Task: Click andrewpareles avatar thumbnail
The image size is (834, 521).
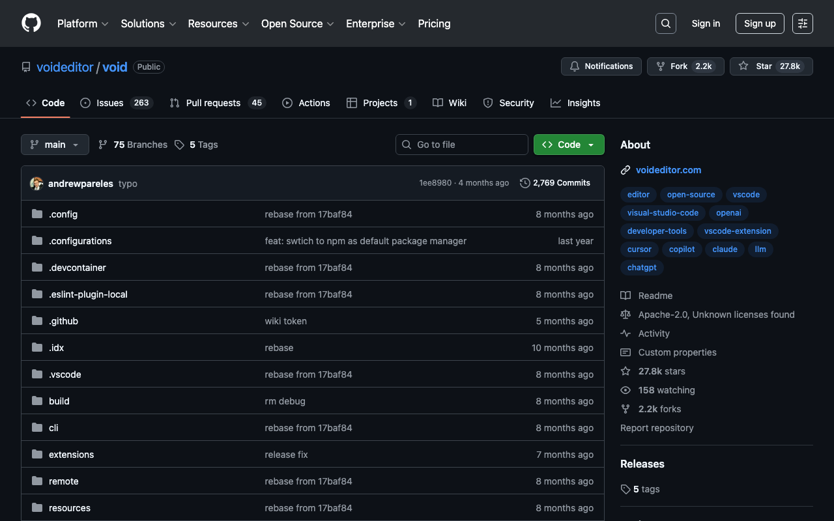Action: [36, 184]
